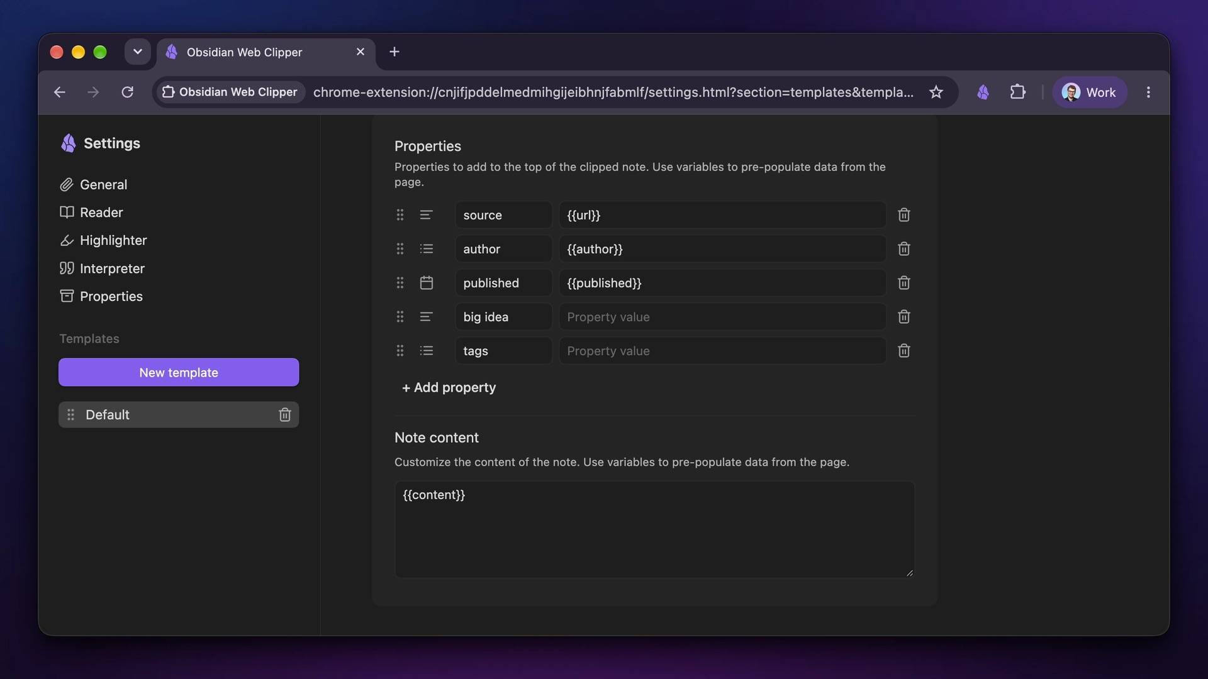The image size is (1208, 679).
Task: Change type of author property
Action: (426, 249)
